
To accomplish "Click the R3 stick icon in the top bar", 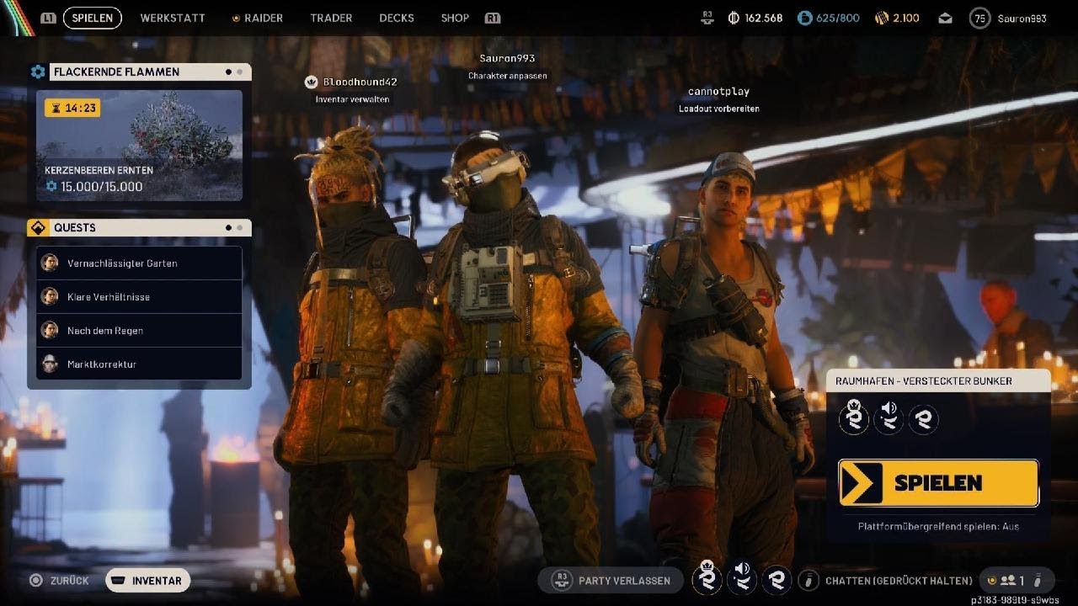I will (x=709, y=18).
